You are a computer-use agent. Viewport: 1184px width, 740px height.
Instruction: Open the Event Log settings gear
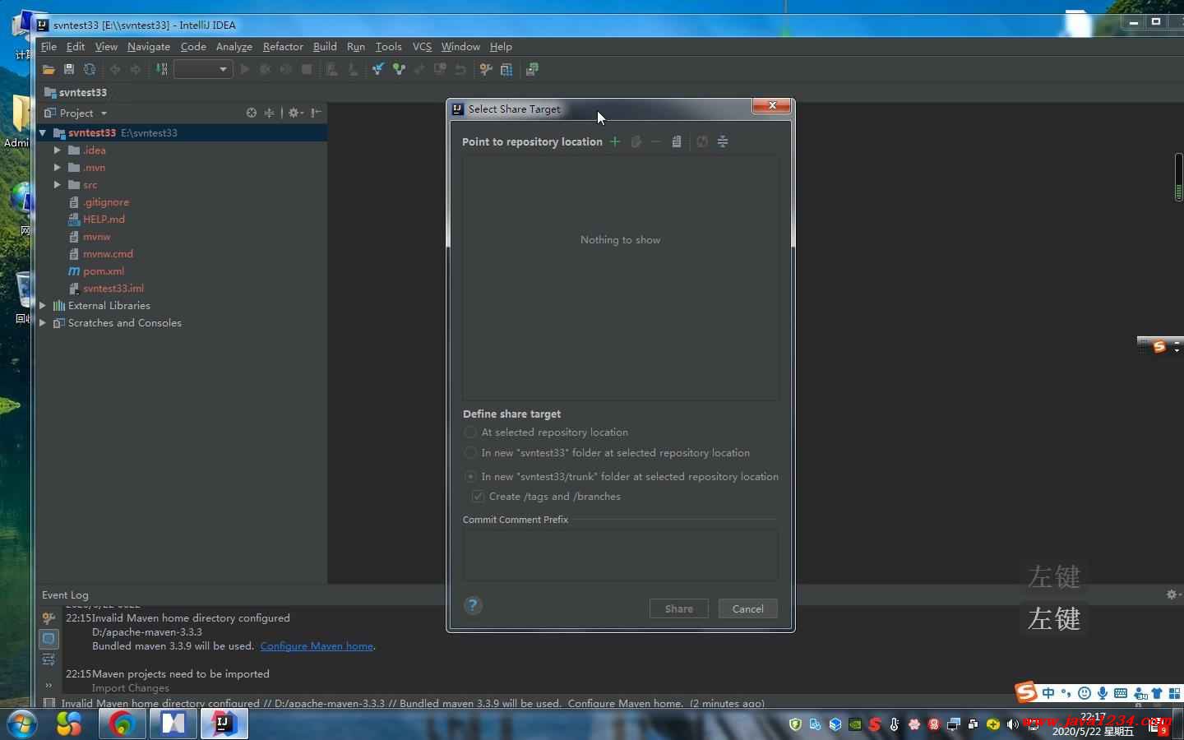tap(1173, 594)
